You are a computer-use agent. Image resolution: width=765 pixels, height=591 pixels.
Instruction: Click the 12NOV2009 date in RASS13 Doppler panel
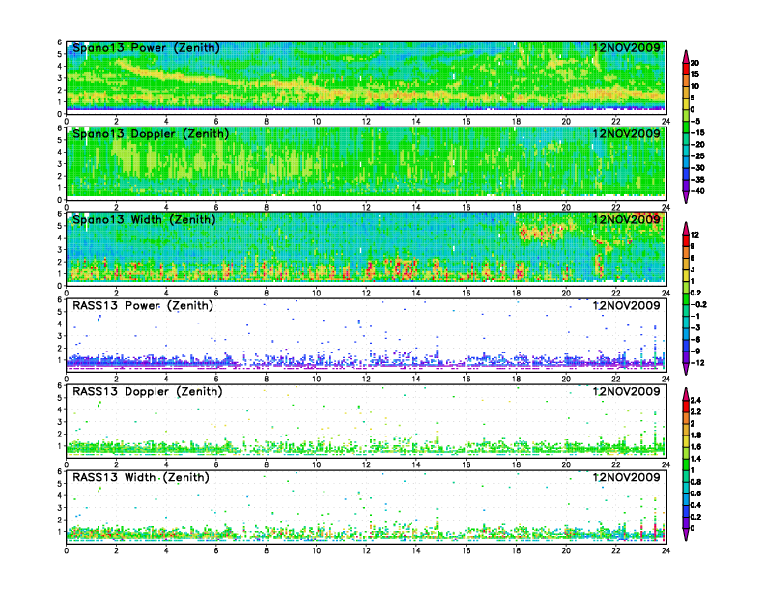point(626,391)
